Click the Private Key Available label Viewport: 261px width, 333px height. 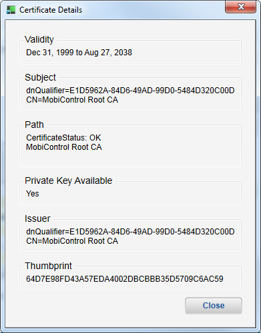point(68,180)
